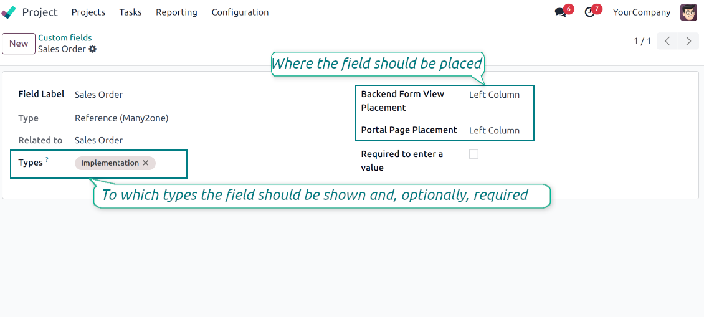Open the Projects menu

click(88, 12)
